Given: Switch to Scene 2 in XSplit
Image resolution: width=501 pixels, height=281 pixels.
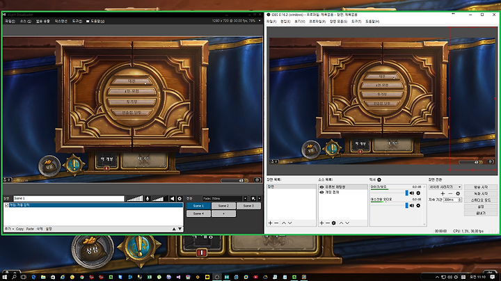Looking at the screenshot, I should coord(223,206).
